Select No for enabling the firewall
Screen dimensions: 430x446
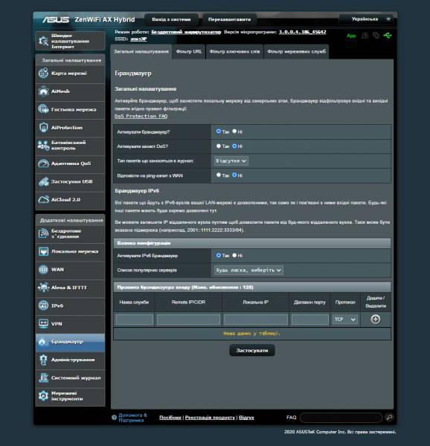click(x=234, y=132)
